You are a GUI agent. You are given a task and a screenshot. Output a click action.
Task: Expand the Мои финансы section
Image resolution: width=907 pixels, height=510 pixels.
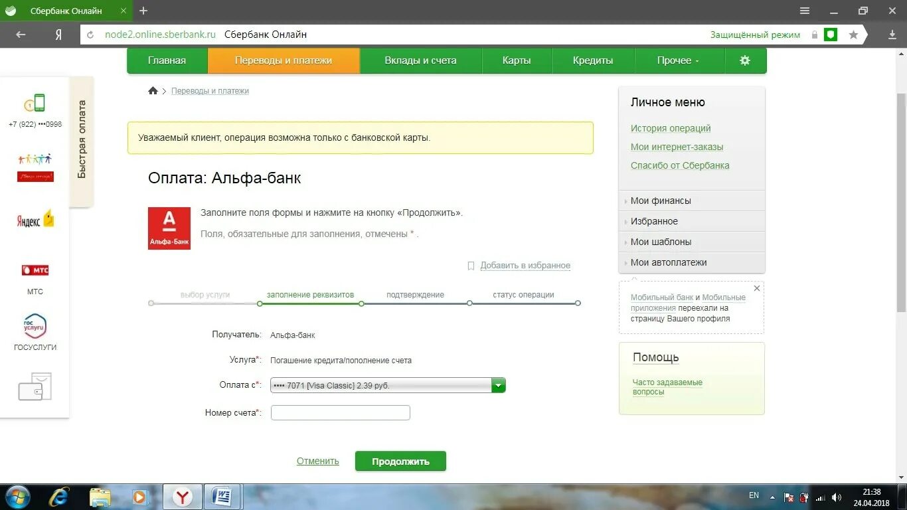tap(692, 201)
